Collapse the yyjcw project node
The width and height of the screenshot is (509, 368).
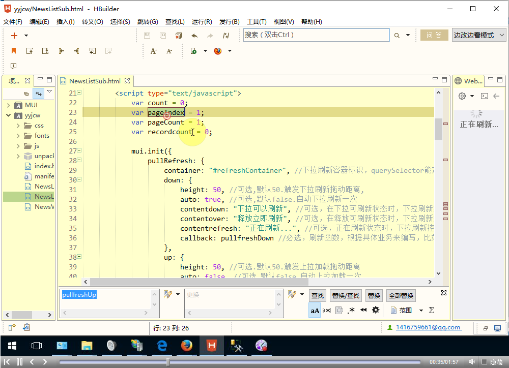point(9,115)
